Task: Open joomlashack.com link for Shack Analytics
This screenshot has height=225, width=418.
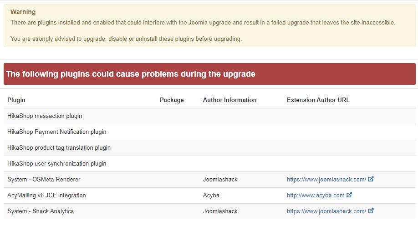Action: click(326, 211)
